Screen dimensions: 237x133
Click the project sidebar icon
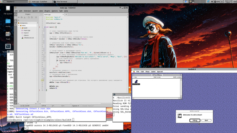coord(16,18)
